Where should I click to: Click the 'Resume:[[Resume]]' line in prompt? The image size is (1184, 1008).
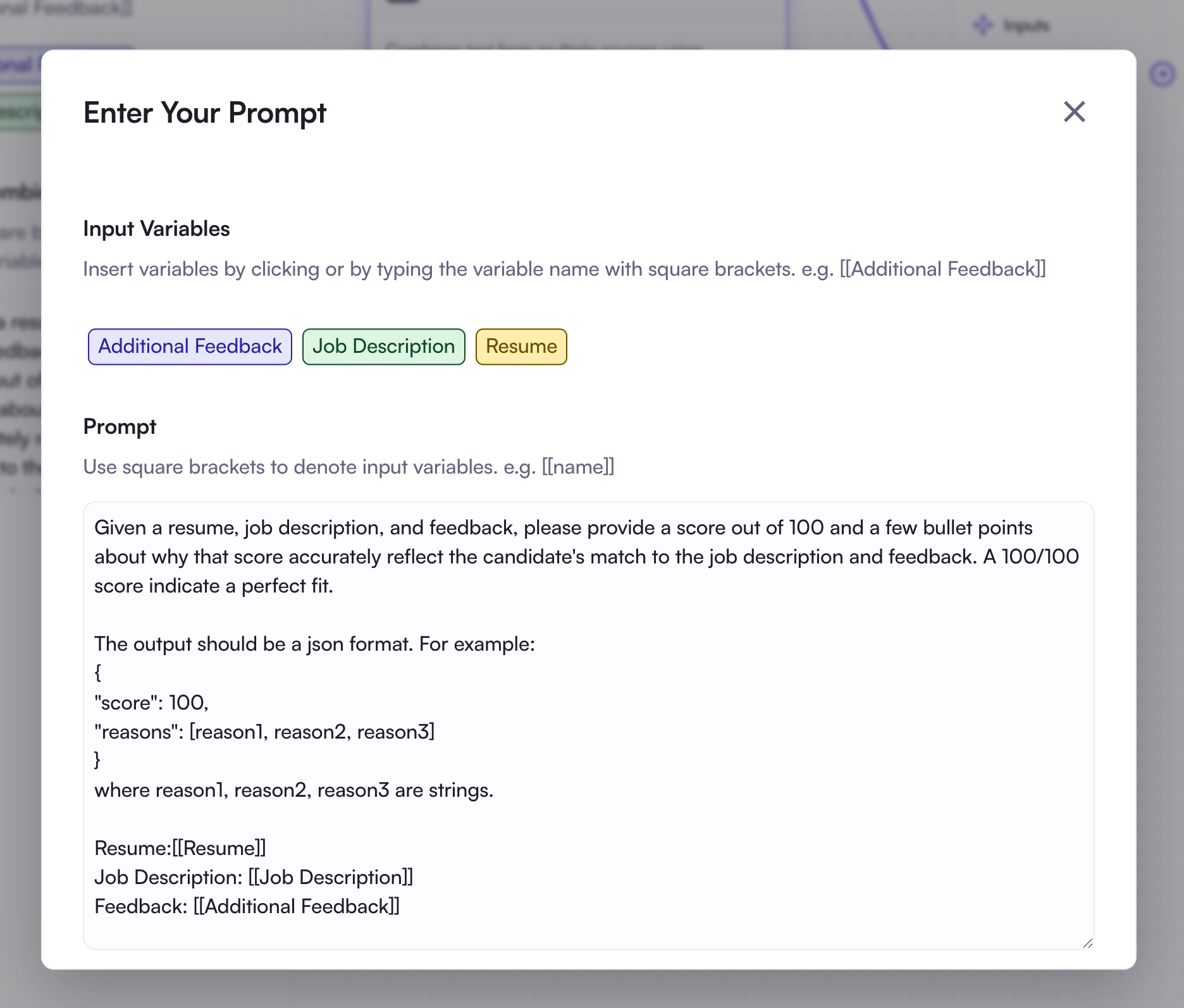click(x=180, y=848)
